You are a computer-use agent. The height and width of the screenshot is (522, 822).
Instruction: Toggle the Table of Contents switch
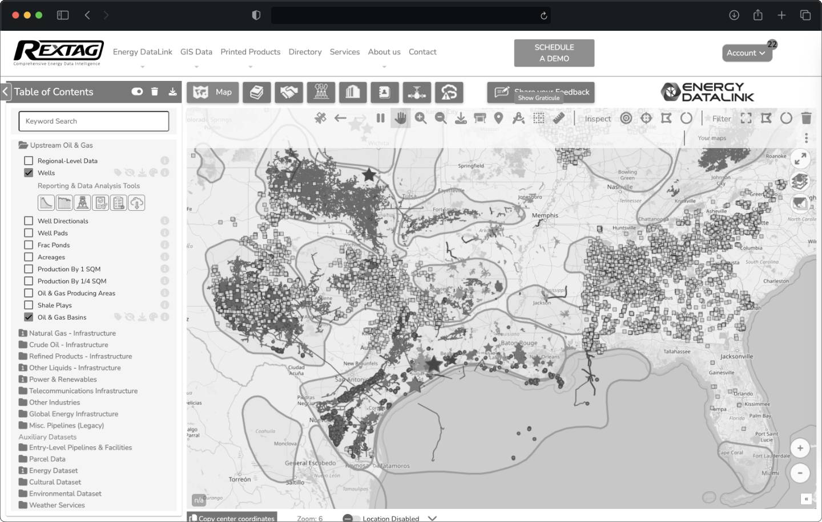pos(137,92)
